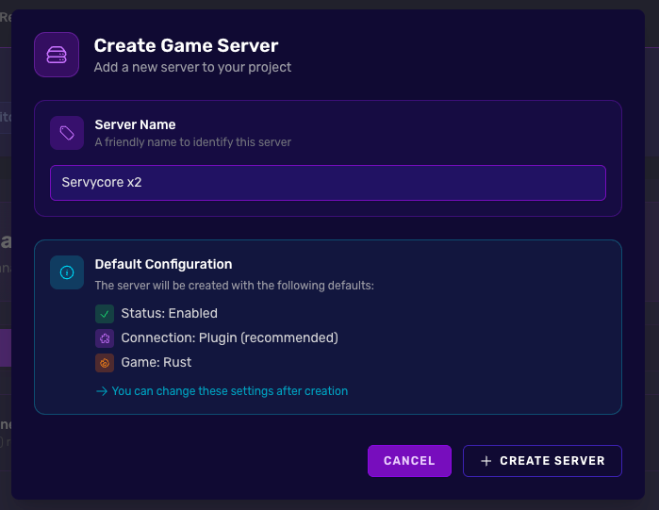Screen dimensions: 659x510
Task: Click the orange Rust game icon
Action: 105,363
